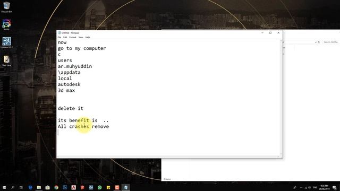Open SketchUp from the taskbar
Screen dimensions: 340x191
coord(82,187)
